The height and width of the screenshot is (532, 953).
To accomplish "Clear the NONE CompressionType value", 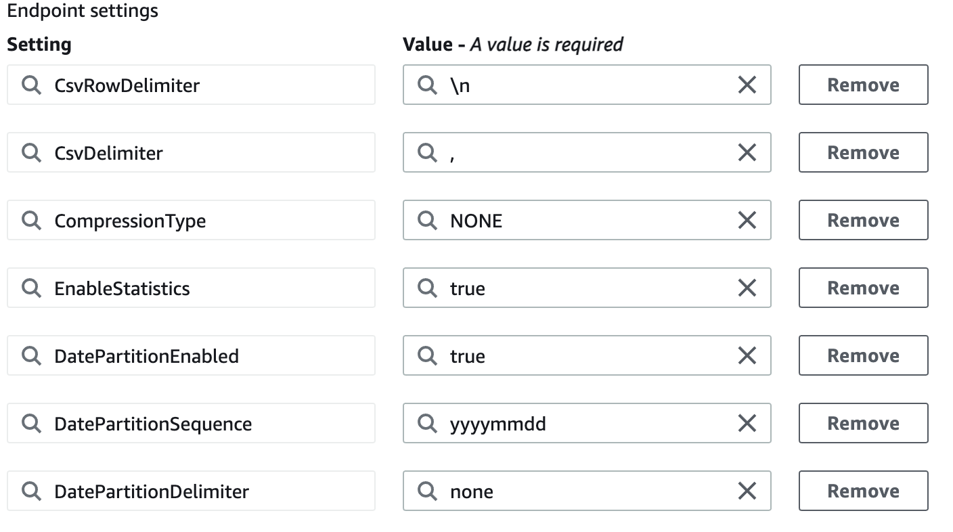I will (x=747, y=220).
